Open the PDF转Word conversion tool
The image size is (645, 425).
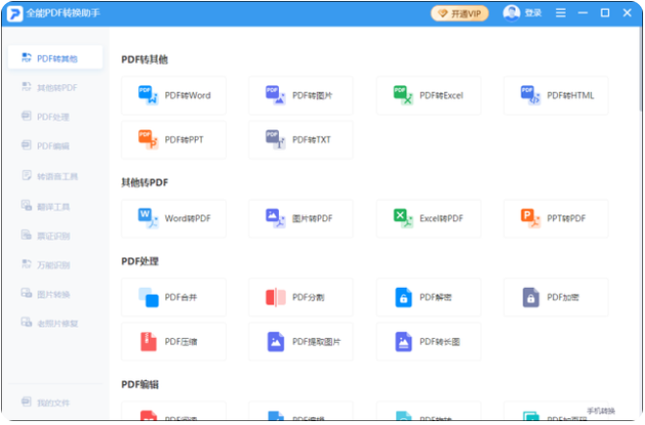click(x=174, y=96)
